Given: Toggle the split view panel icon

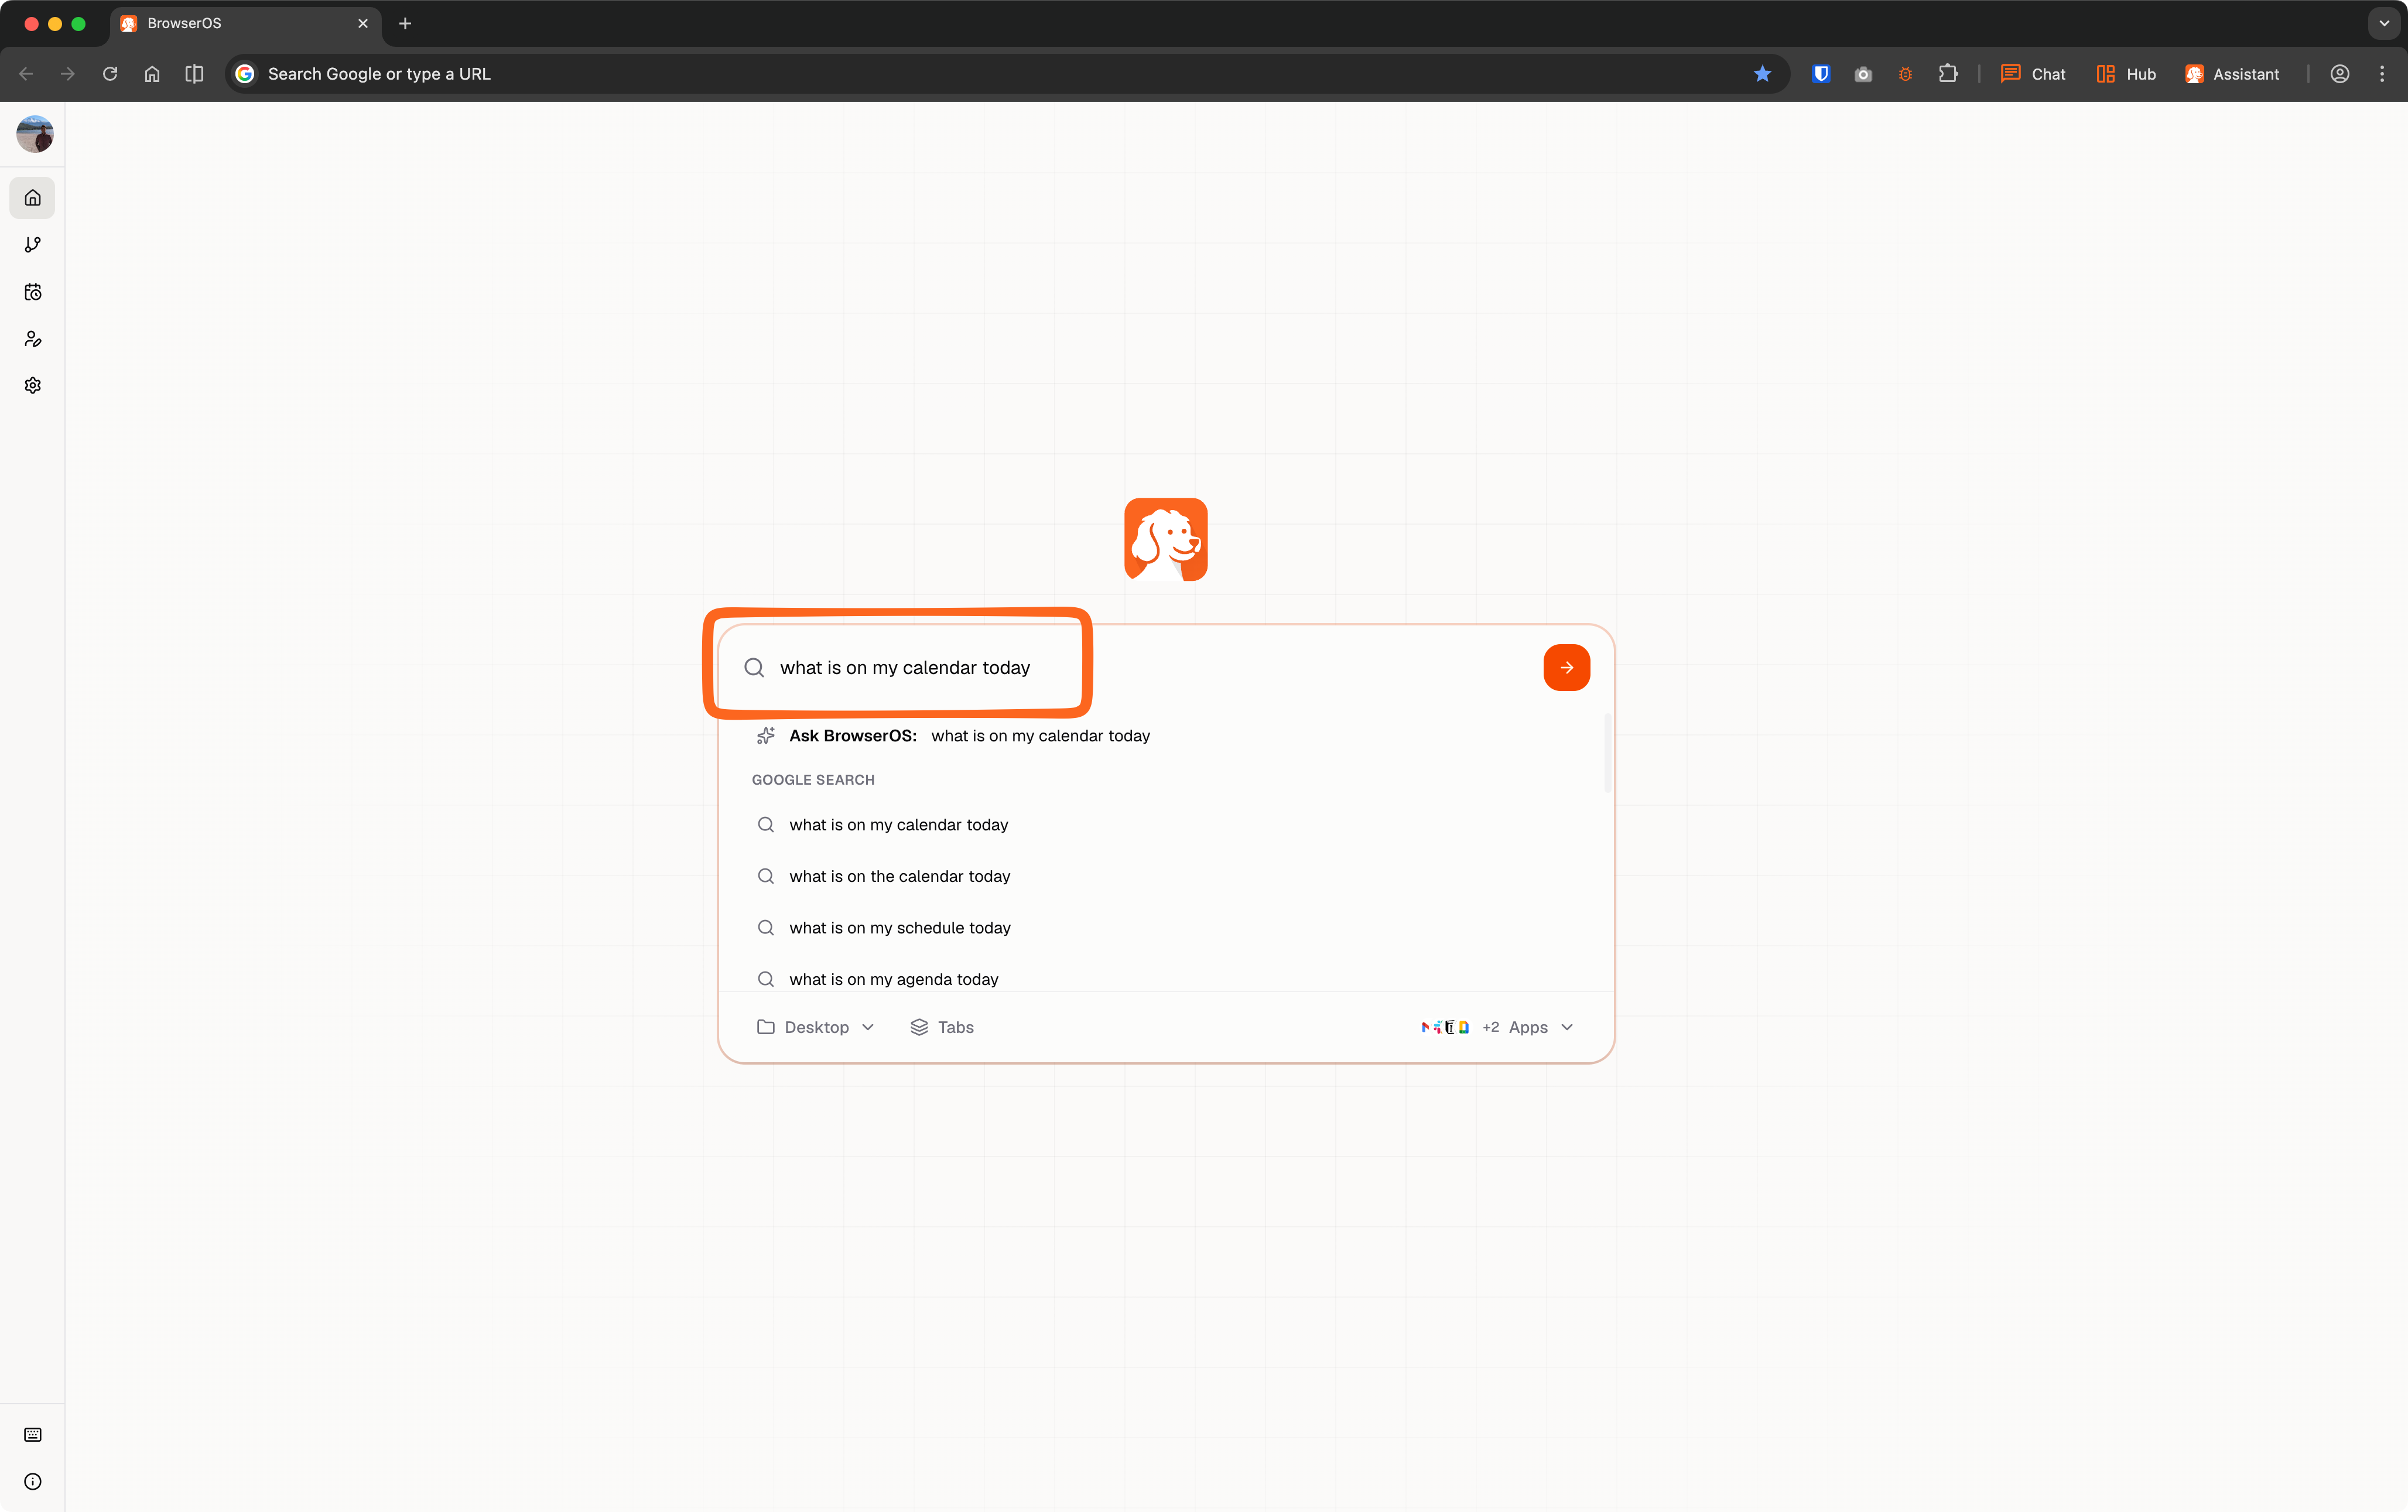Looking at the screenshot, I should pos(194,74).
